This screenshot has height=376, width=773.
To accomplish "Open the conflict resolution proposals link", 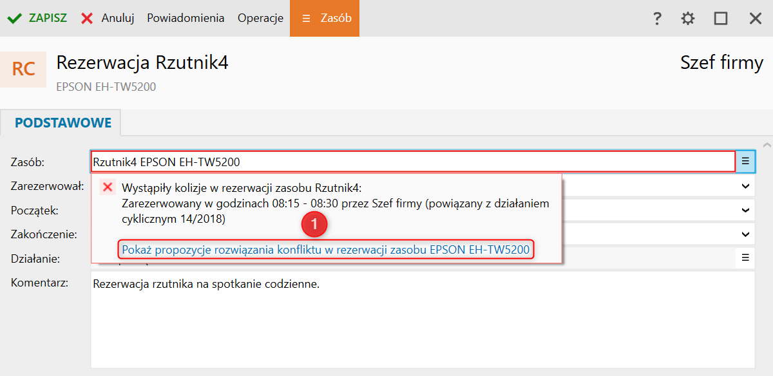I will [326, 250].
